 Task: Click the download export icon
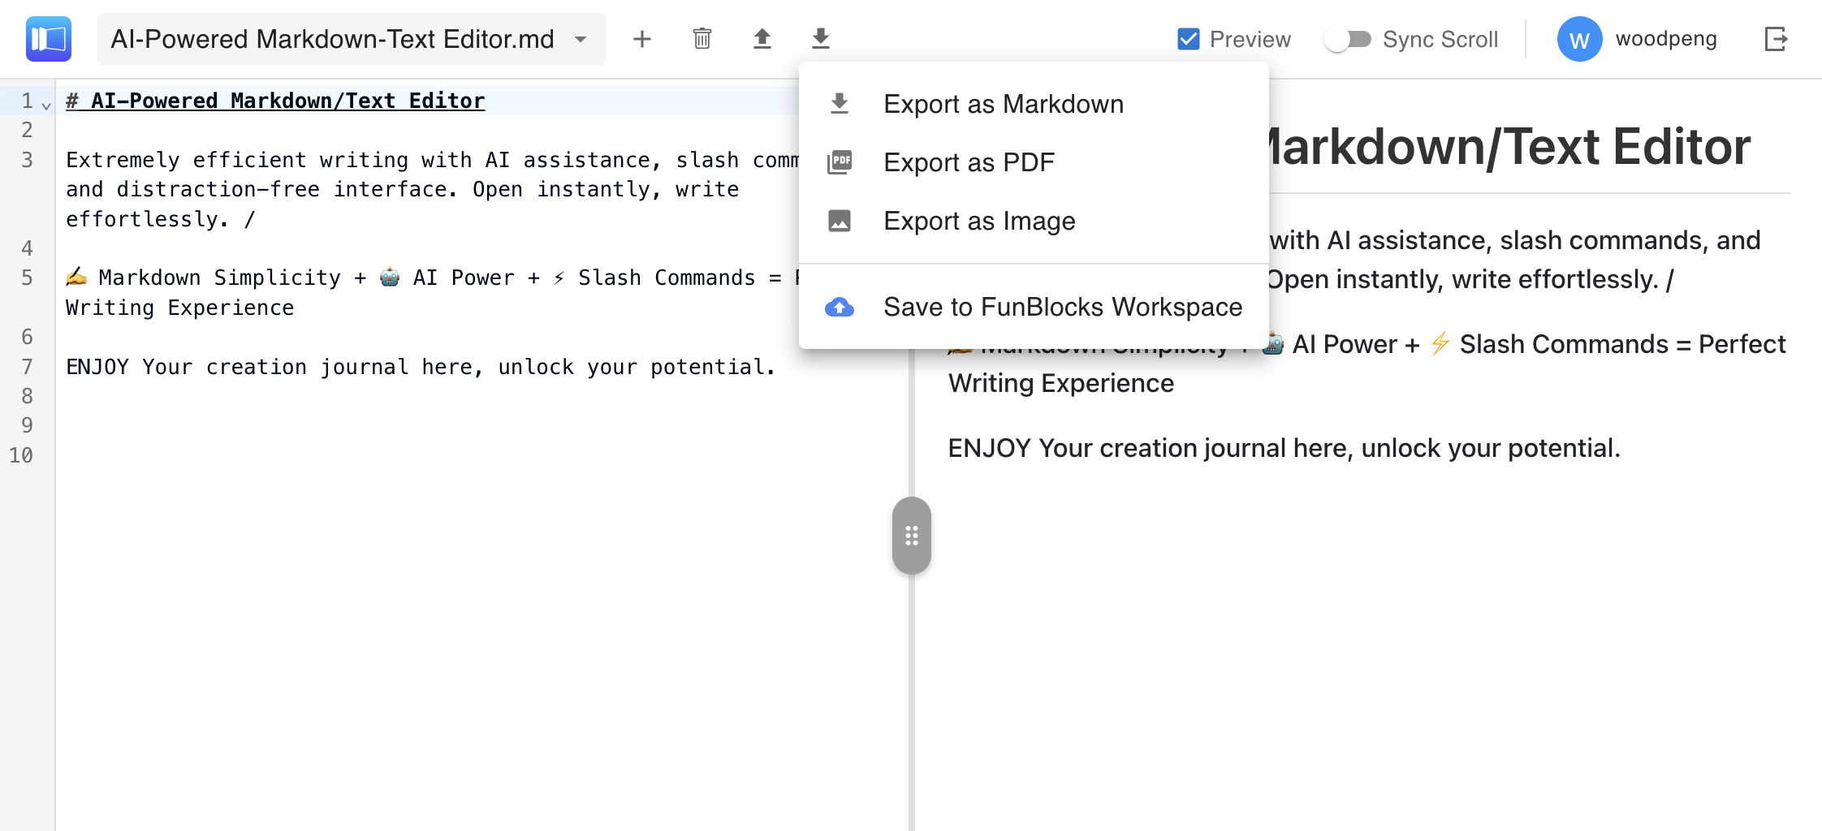tap(821, 39)
